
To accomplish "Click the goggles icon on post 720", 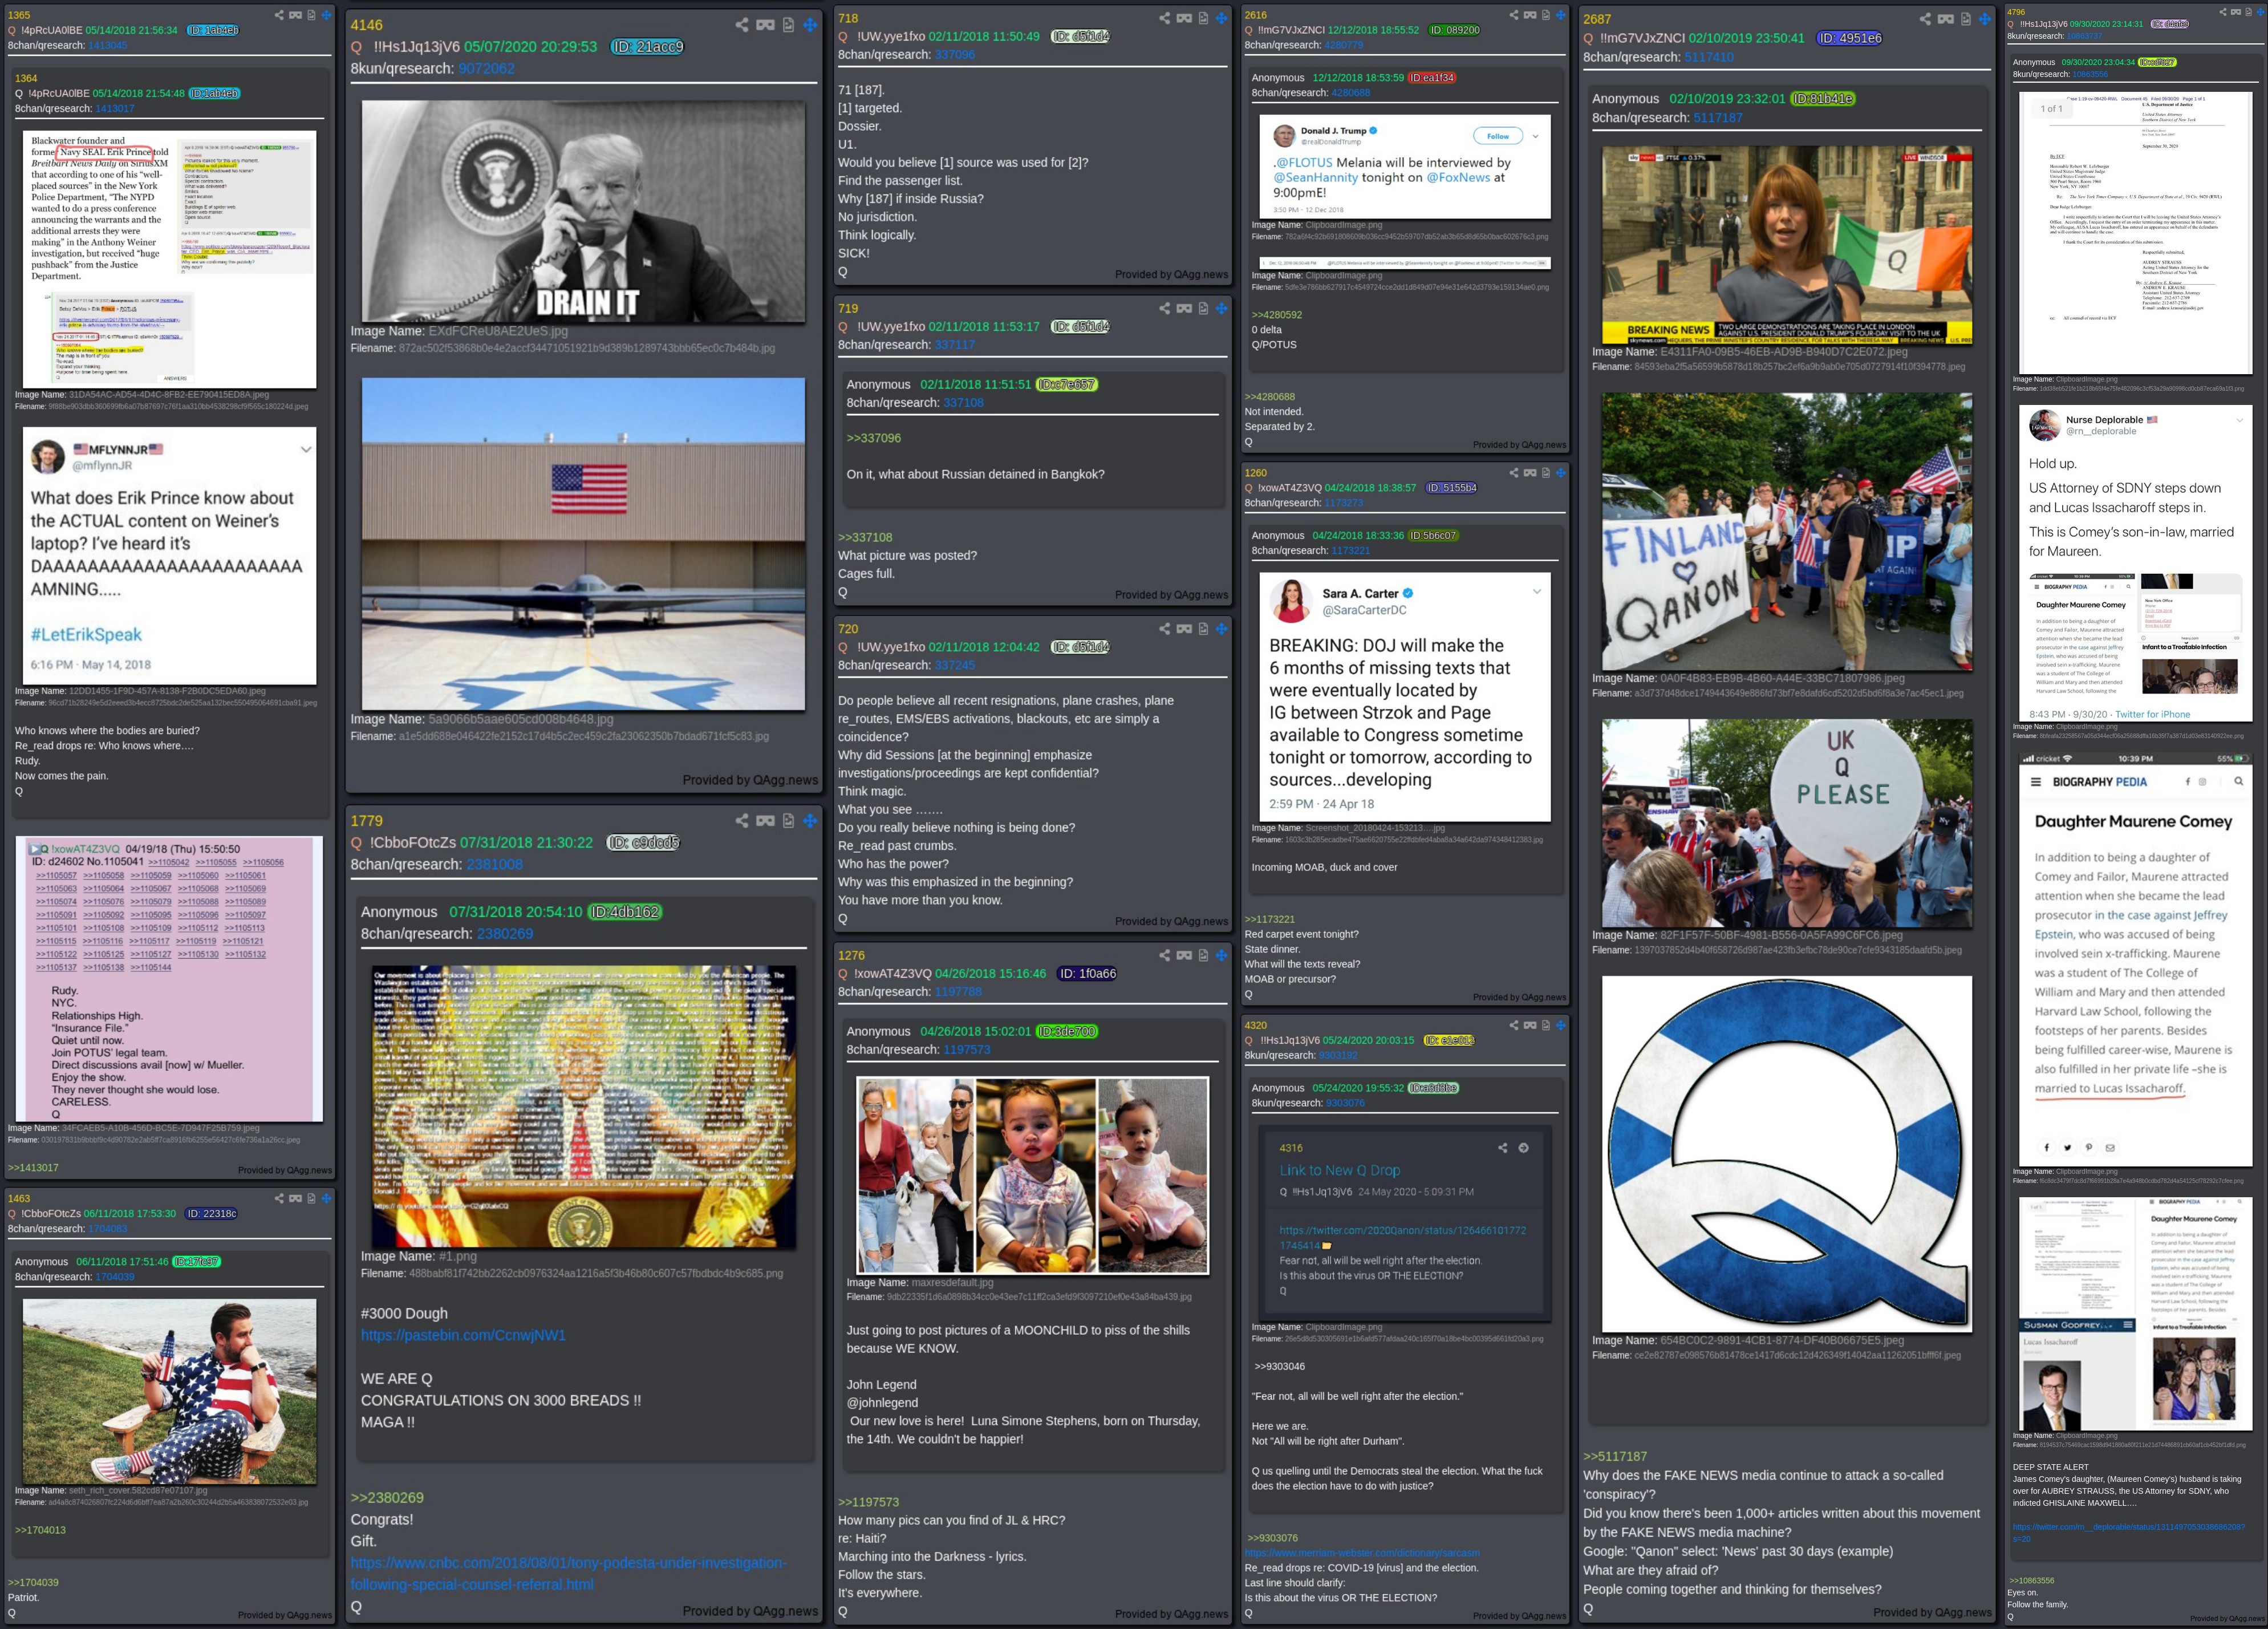I will tap(1184, 629).
